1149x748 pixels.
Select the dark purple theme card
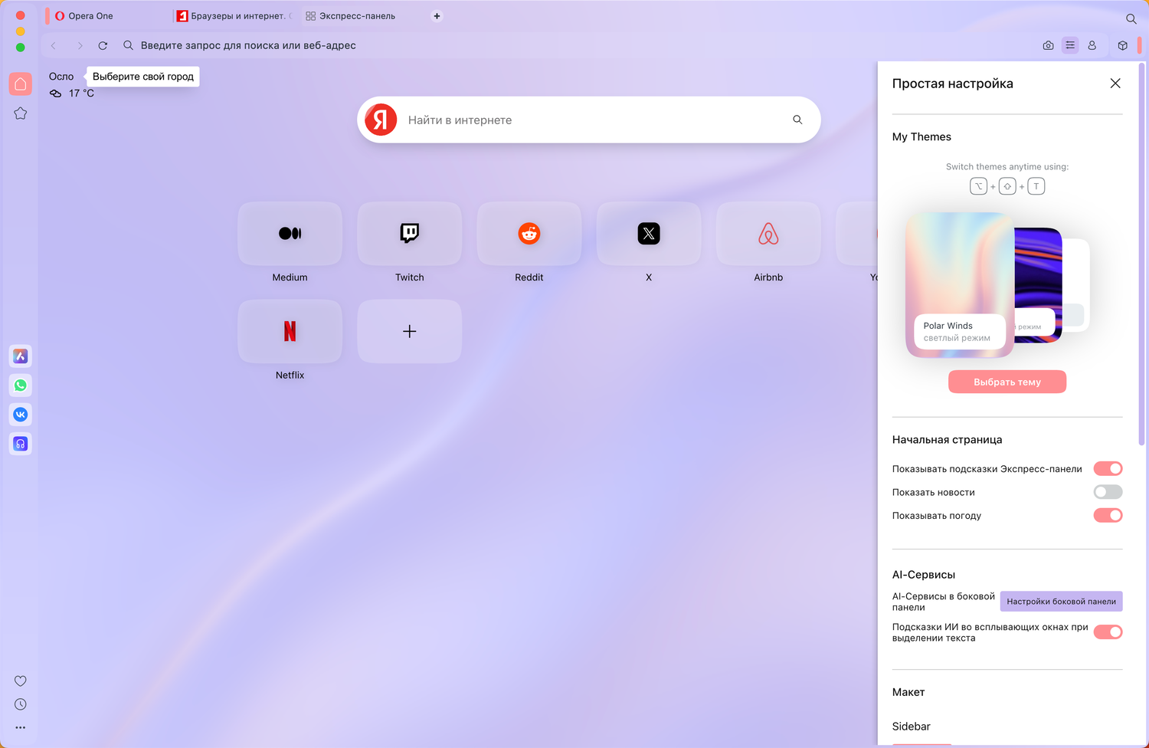tap(1039, 285)
